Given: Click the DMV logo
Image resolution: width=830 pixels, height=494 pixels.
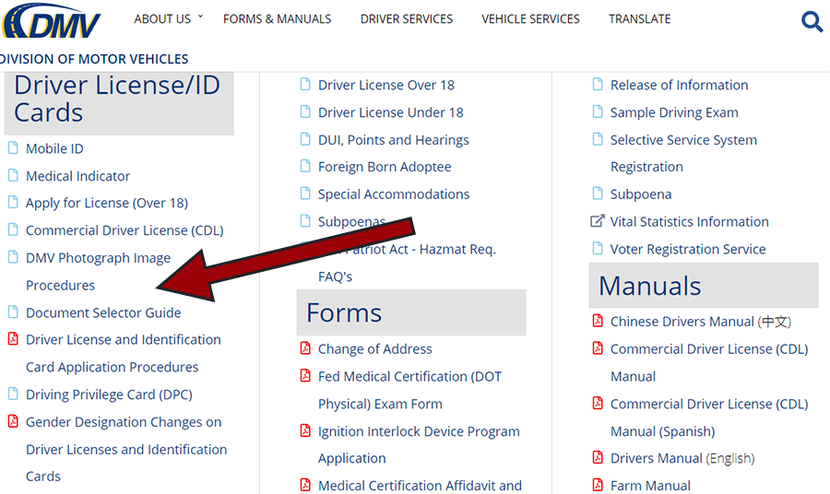Looking at the screenshot, I should (x=51, y=21).
